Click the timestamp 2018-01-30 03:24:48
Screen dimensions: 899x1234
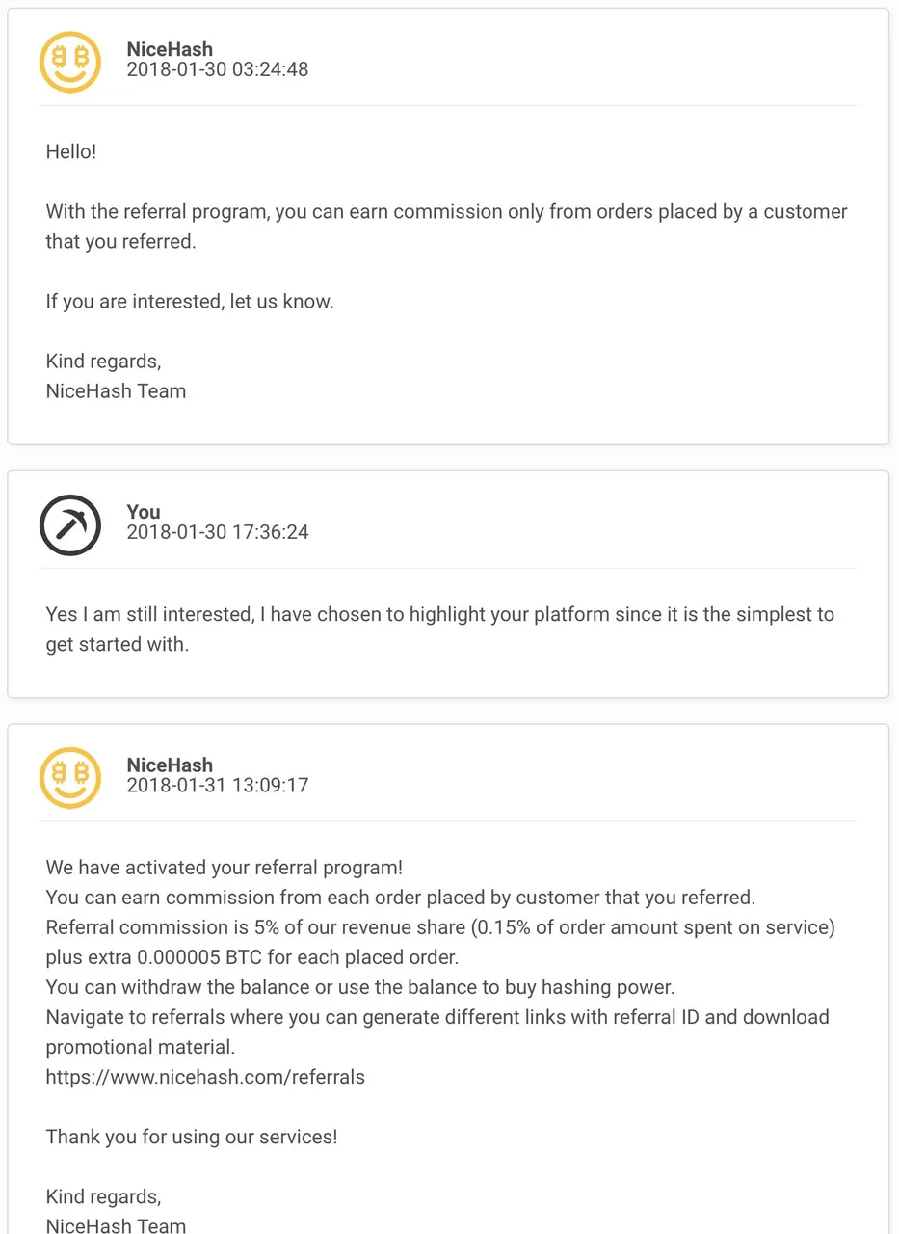click(x=218, y=69)
